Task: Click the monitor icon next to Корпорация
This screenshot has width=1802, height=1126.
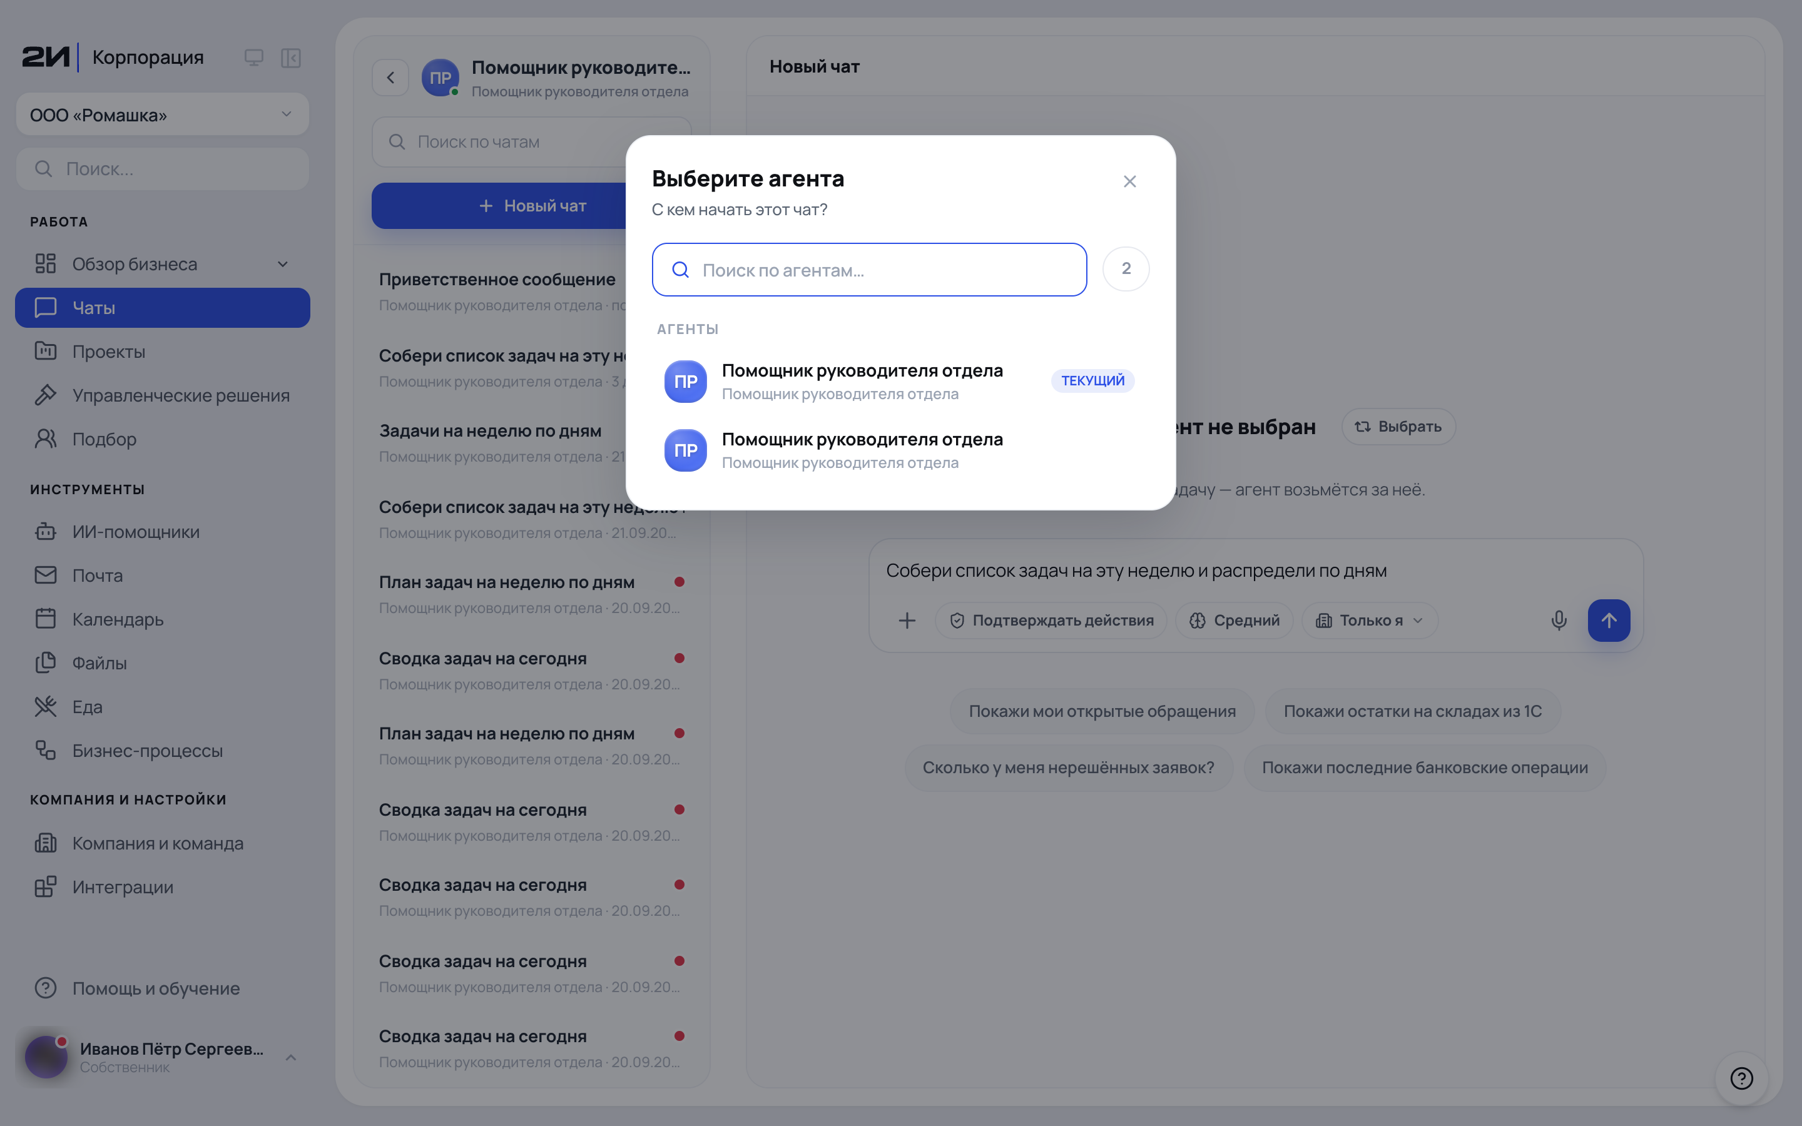Action: tap(254, 58)
